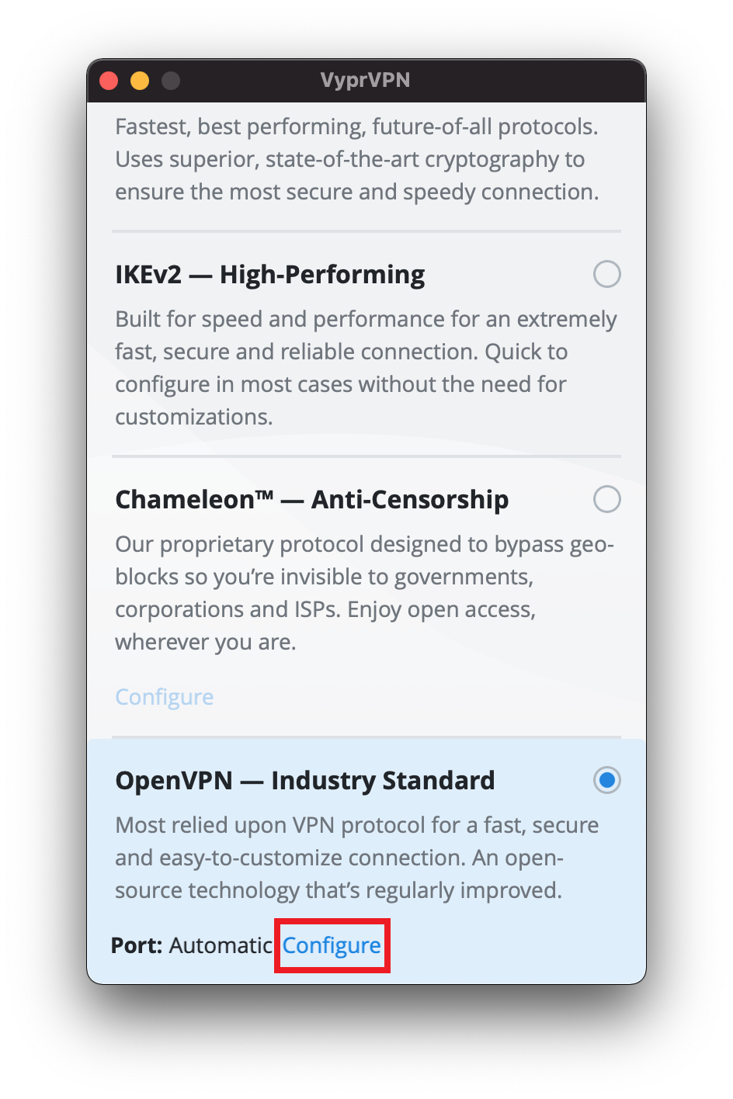Screen dimensions: 733x1099
Task: Open Configure link under OpenVPN port settings
Action: pyautogui.click(x=332, y=945)
